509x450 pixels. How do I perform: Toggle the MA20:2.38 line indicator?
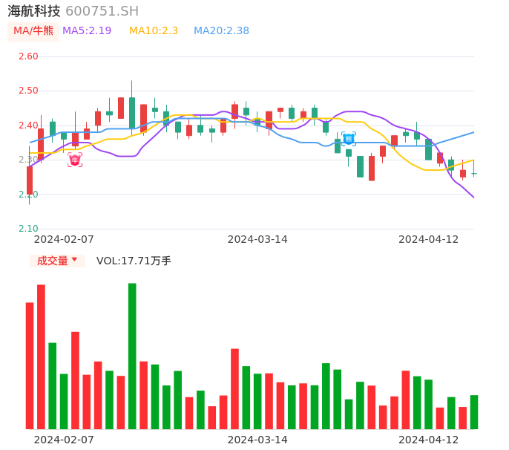221,31
